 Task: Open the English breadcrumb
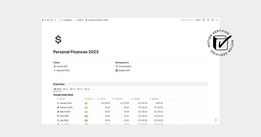80,20
